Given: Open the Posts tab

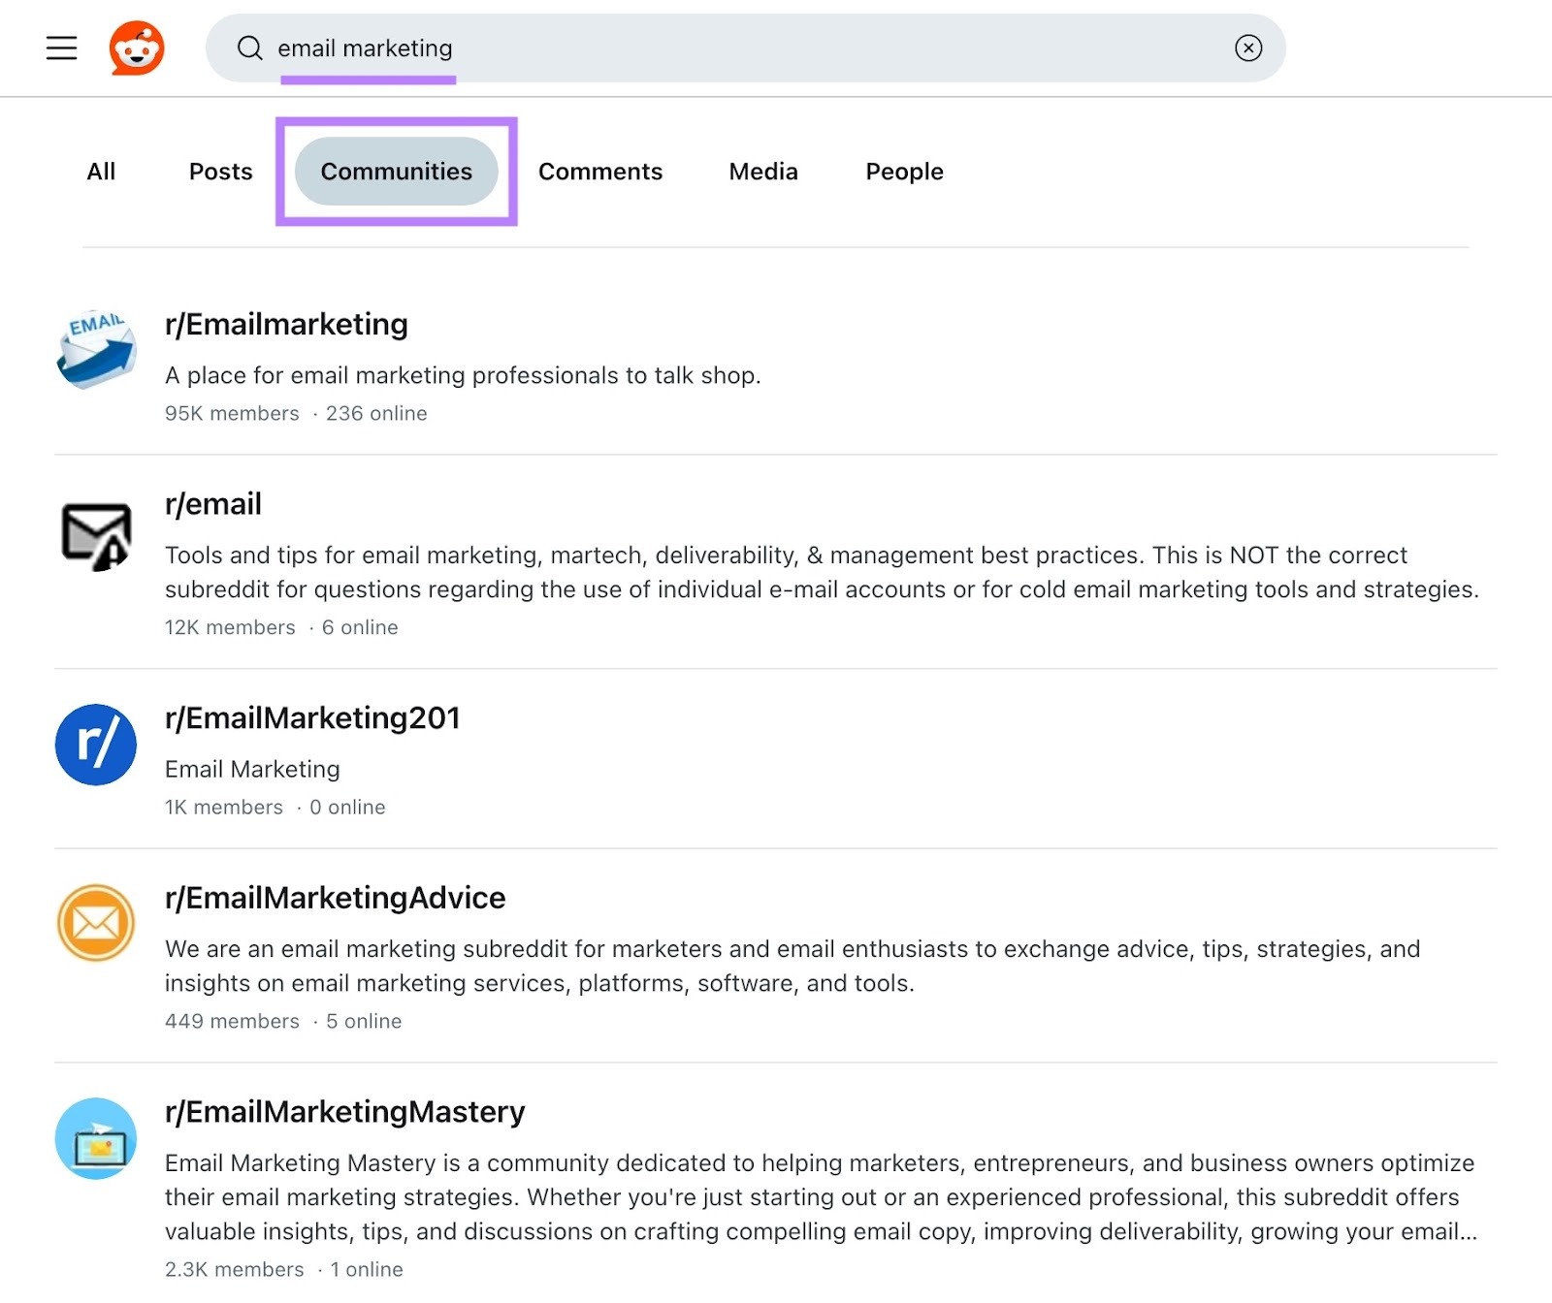Looking at the screenshot, I should tap(220, 171).
